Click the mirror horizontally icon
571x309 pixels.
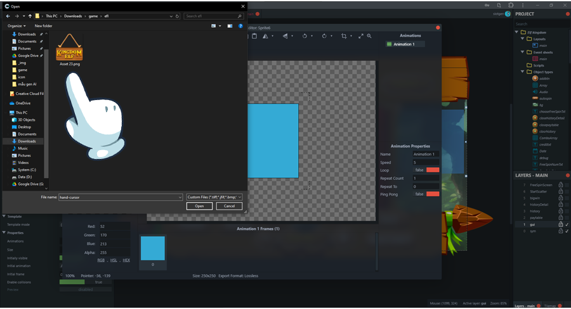click(265, 36)
